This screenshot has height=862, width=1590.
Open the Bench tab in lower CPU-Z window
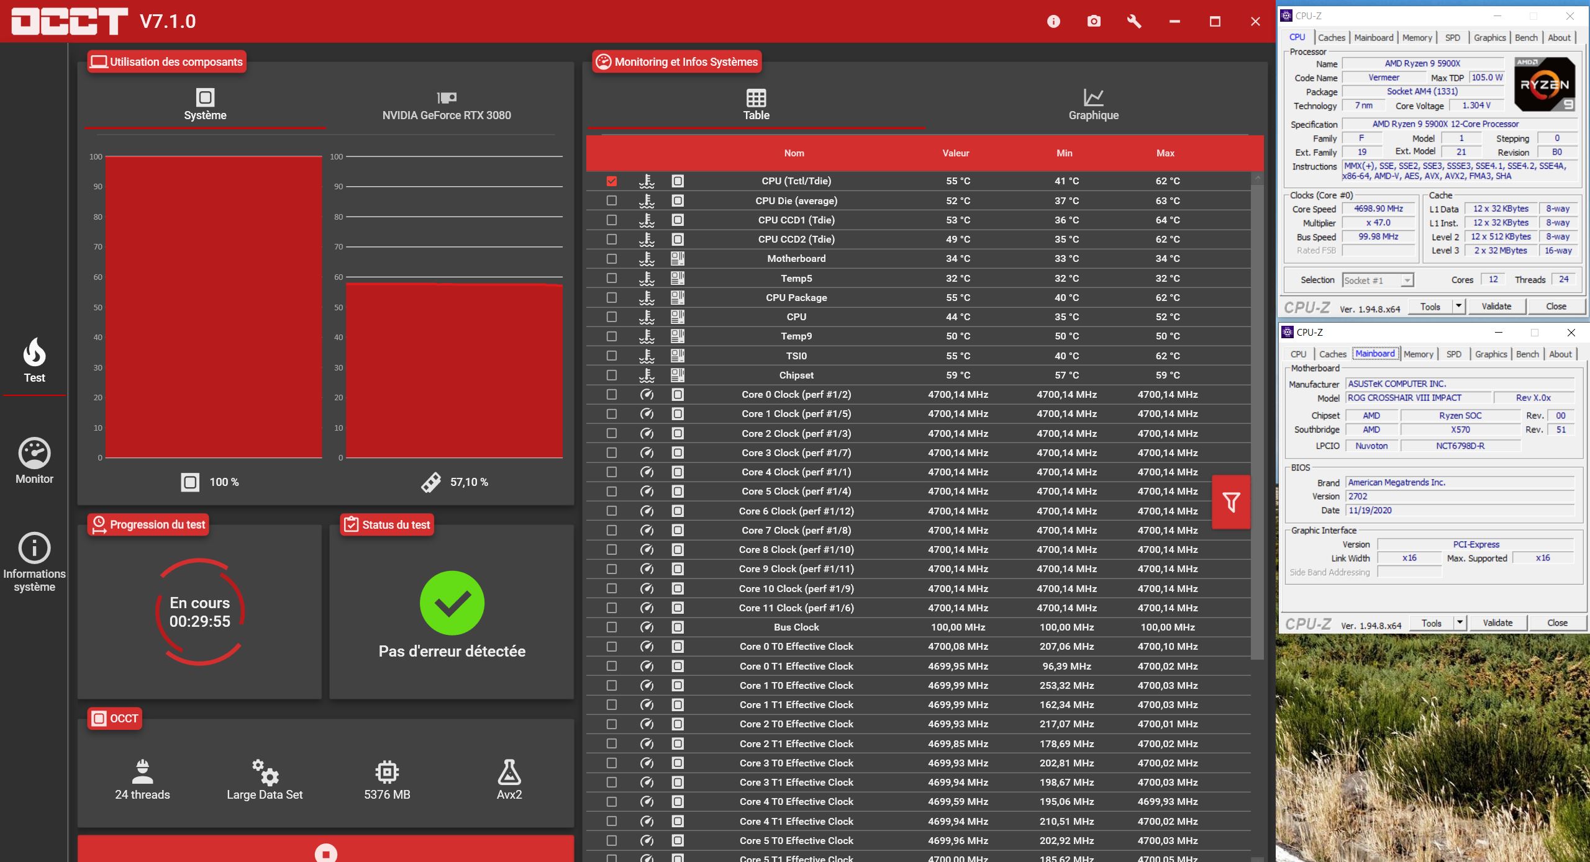[x=1527, y=354]
